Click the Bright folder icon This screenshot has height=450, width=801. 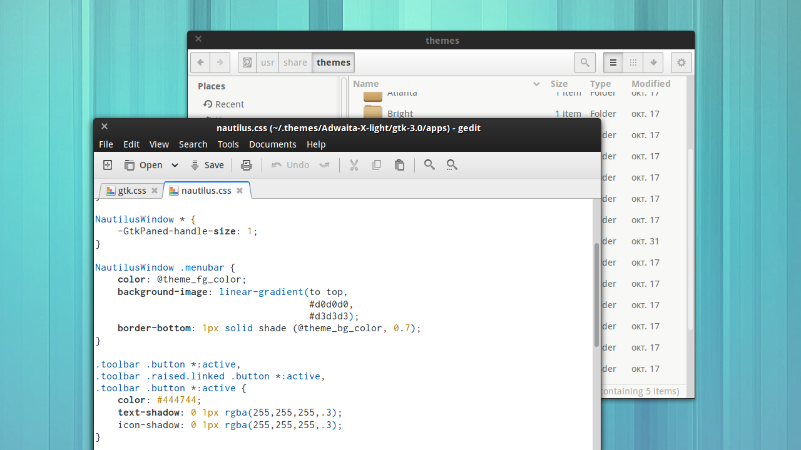tap(373, 112)
